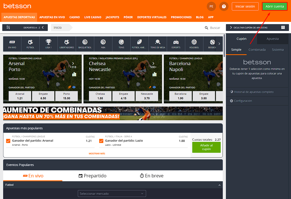Expand the Deportes A-Z menu
The image size is (291, 199).
pos(25,28)
